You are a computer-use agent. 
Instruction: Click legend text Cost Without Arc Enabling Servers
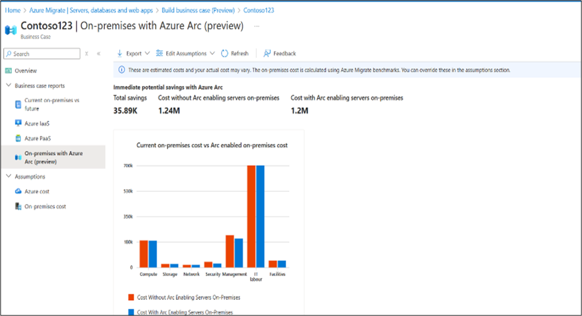pos(188,297)
